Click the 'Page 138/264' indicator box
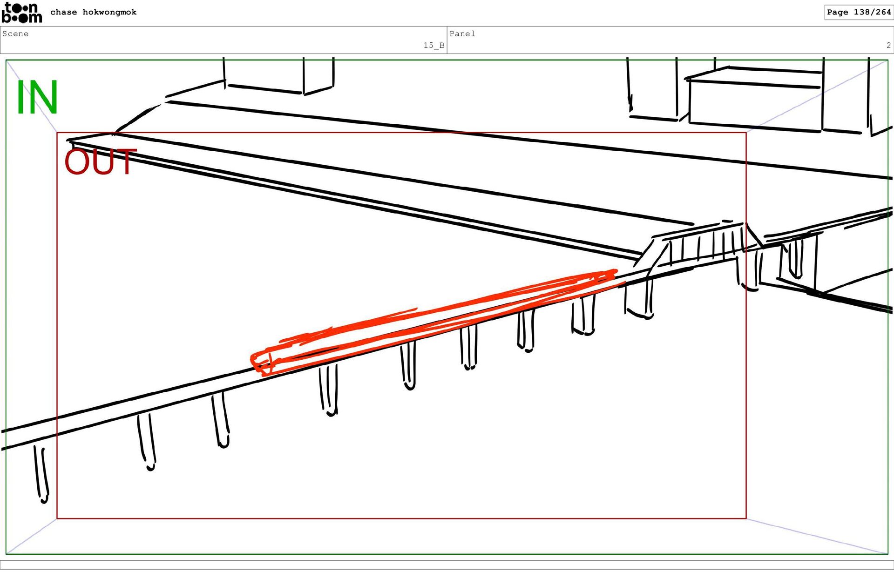 point(858,12)
